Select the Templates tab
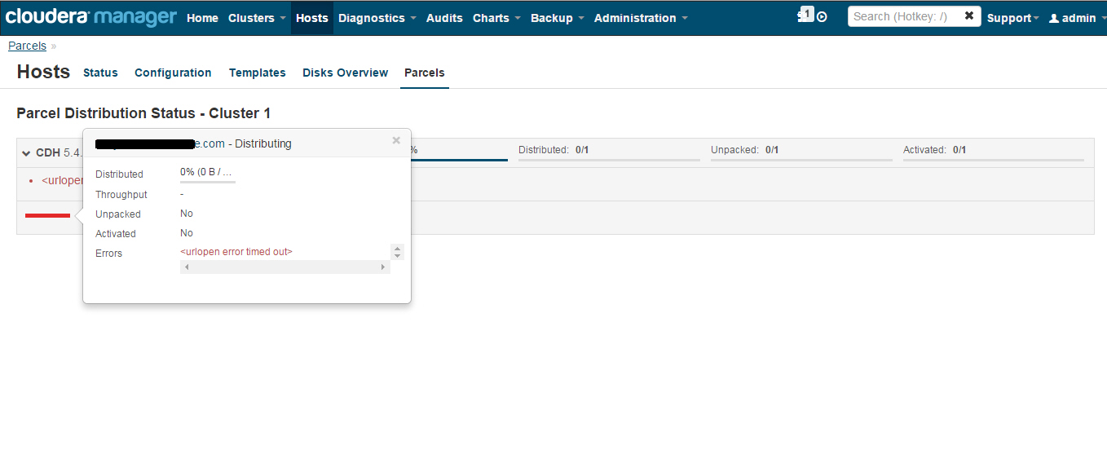This screenshot has height=472, width=1107. tap(257, 73)
